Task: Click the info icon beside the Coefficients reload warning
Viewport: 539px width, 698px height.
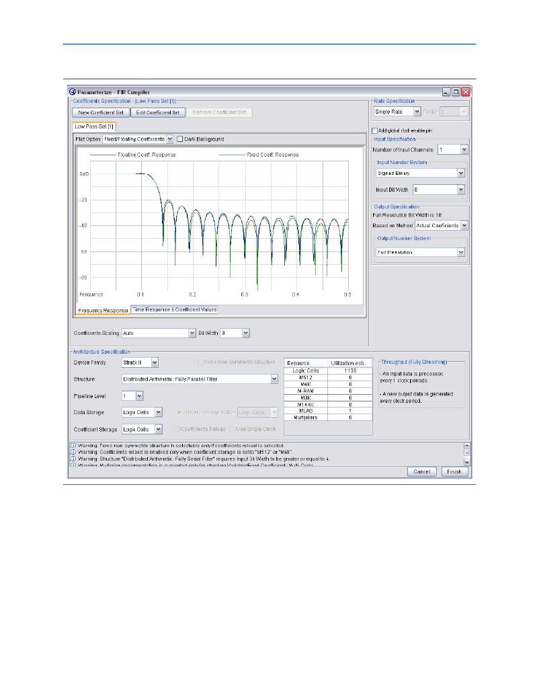Action: coord(73,452)
